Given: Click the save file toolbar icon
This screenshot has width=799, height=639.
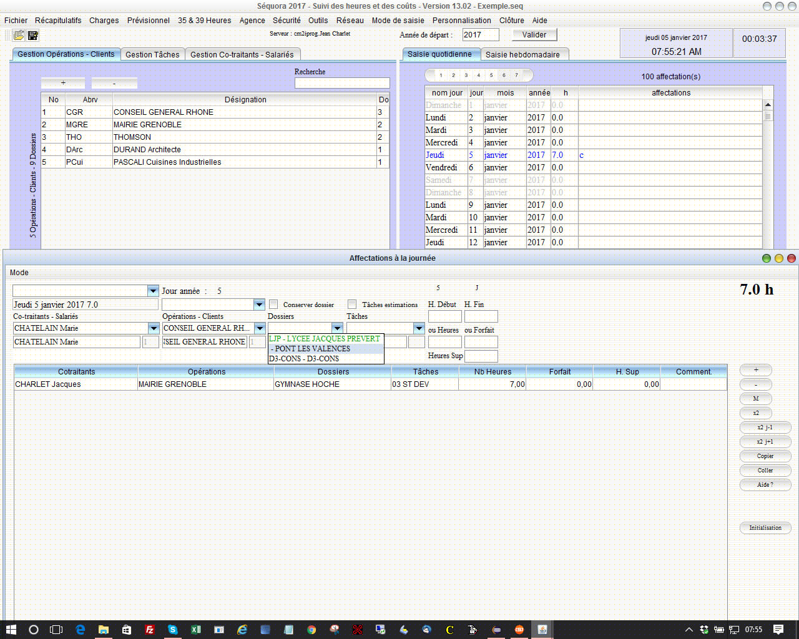Looking at the screenshot, I should pyautogui.click(x=33, y=36).
